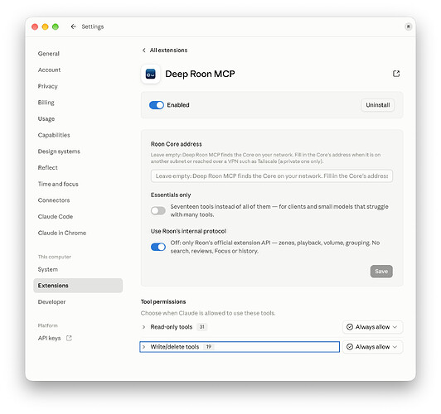This screenshot has width=441, height=414.
Task: Open the Account settings section
Action: 49,70
